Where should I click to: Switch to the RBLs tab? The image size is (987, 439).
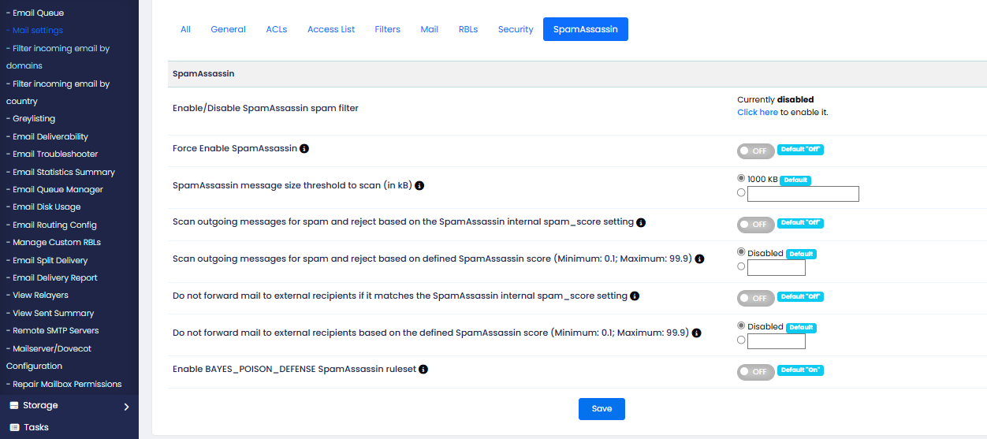(468, 29)
